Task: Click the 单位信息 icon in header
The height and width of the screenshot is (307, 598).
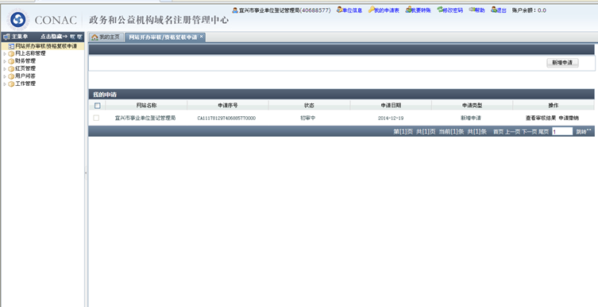Action: (x=339, y=10)
